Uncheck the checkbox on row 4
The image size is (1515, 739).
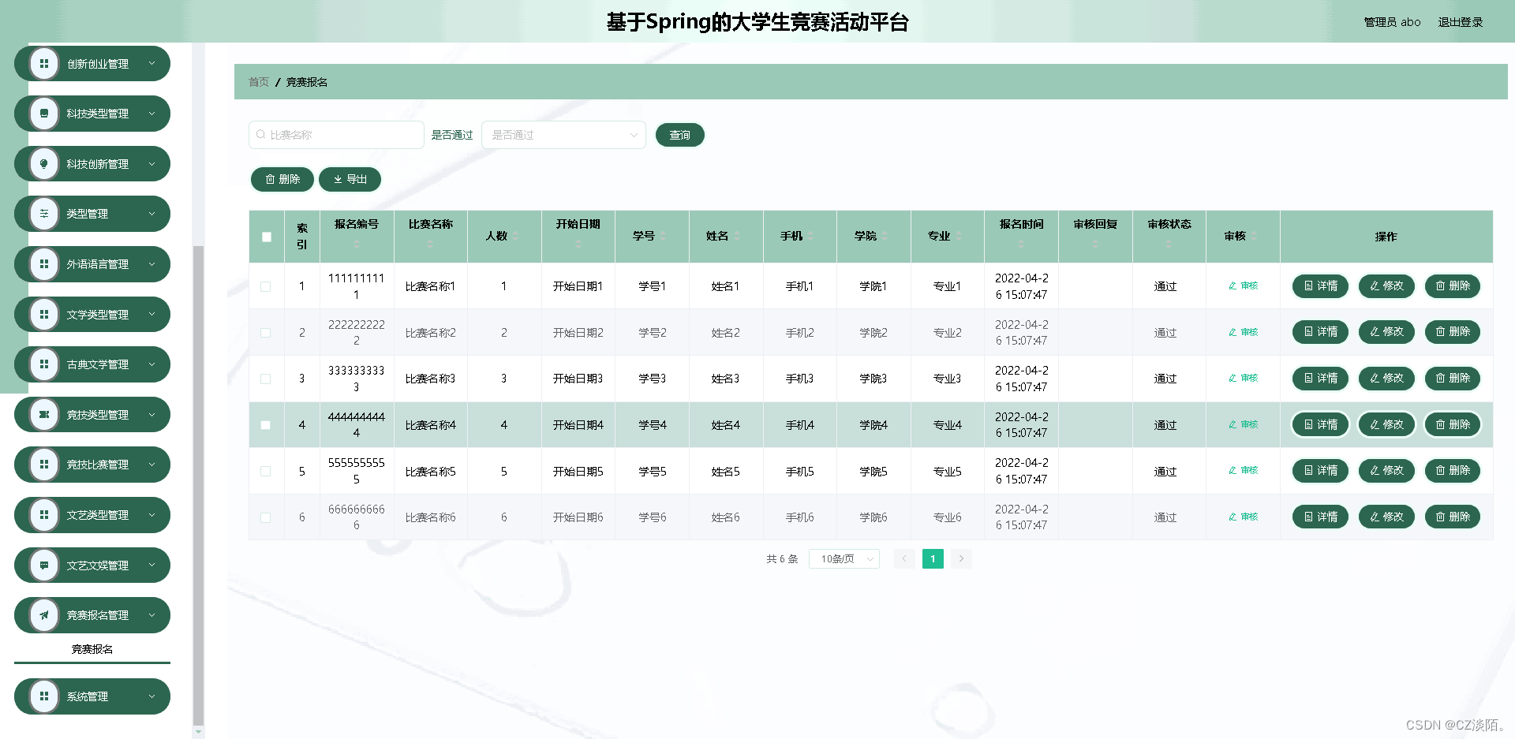point(266,424)
